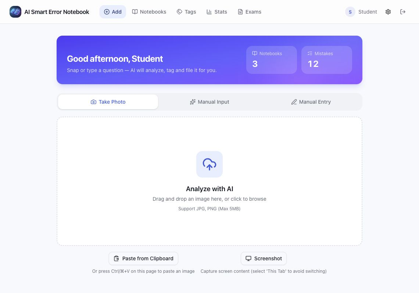Click the AI Smart Error Notebook logo
Screen dimensions: 419x293
coord(15,12)
